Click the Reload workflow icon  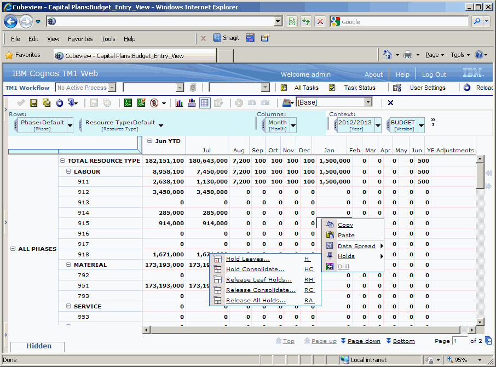pos(467,88)
